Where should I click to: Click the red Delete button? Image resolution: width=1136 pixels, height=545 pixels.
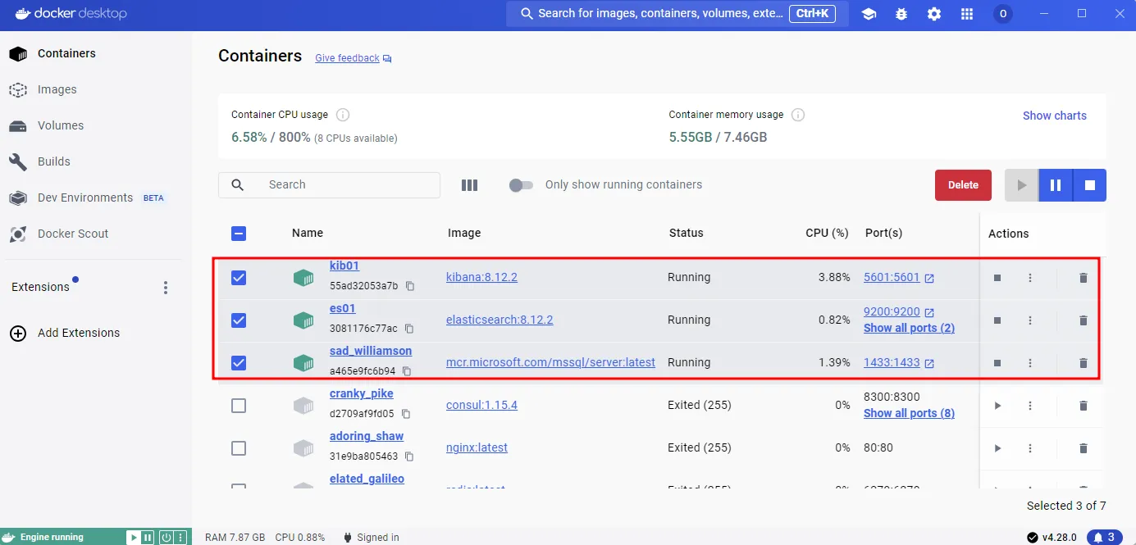coord(963,185)
